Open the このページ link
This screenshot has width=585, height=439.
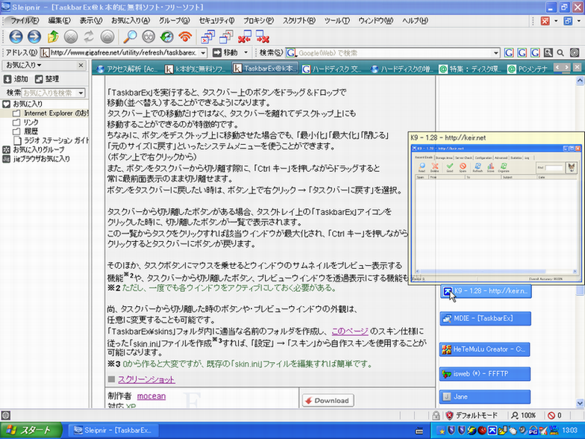[x=350, y=331]
